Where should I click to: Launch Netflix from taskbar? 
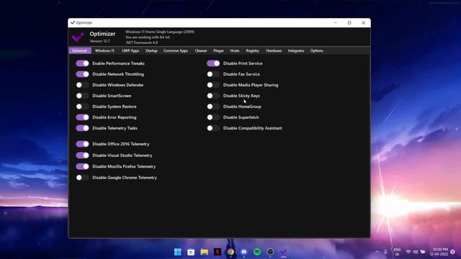tap(218, 252)
